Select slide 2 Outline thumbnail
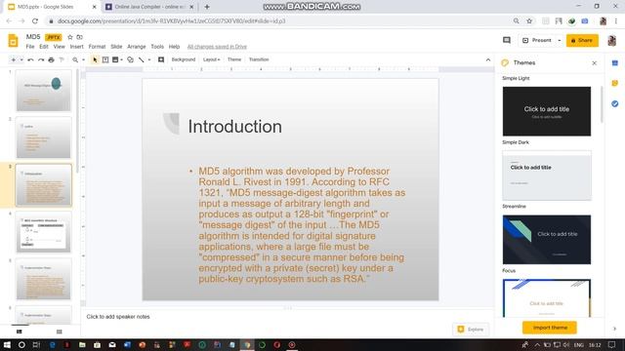The image size is (625, 351). pos(43,137)
